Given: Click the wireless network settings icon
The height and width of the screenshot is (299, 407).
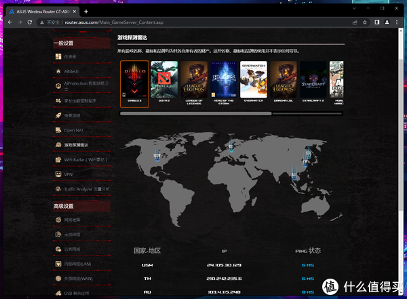Looking at the screenshot, I should tap(58, 235).
